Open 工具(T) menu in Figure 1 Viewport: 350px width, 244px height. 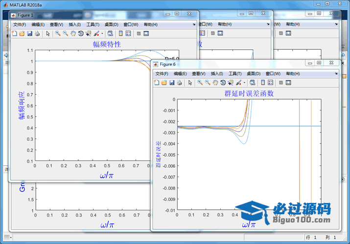point(93,24)
